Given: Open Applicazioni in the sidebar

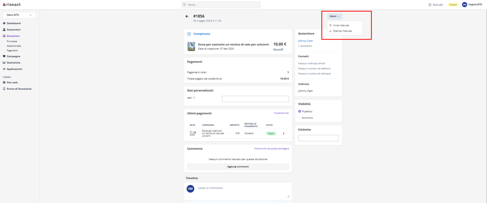Looking at the screenshot, I should tap(14, 69).
